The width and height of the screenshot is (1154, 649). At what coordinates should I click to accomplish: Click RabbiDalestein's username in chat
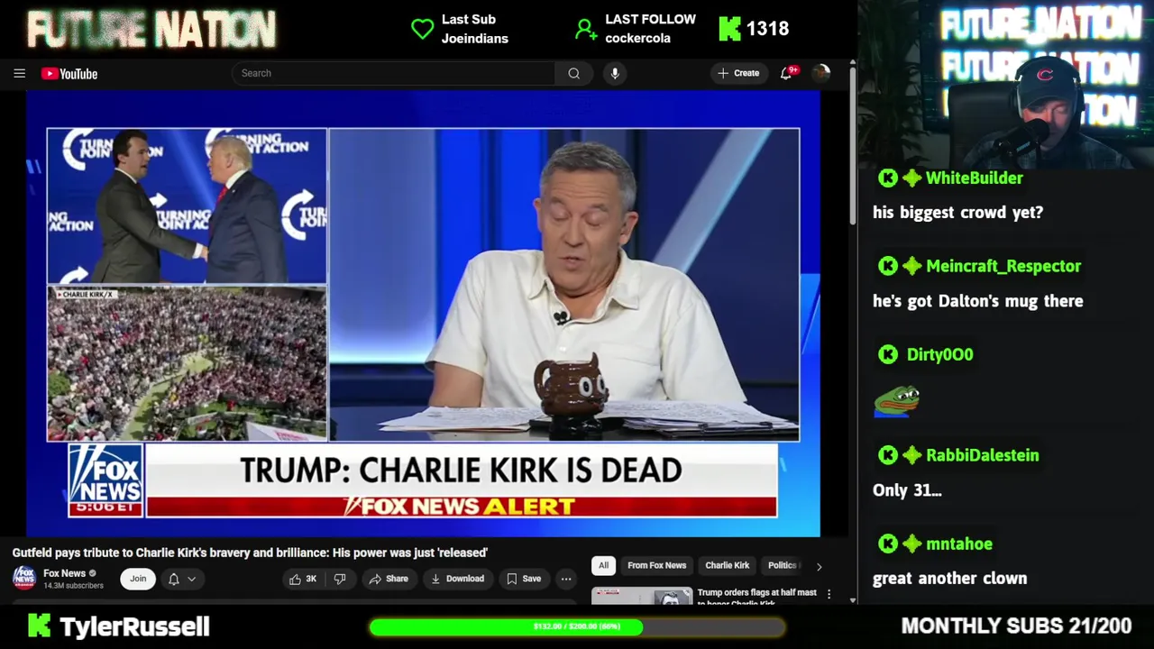[x=982, y=455]
